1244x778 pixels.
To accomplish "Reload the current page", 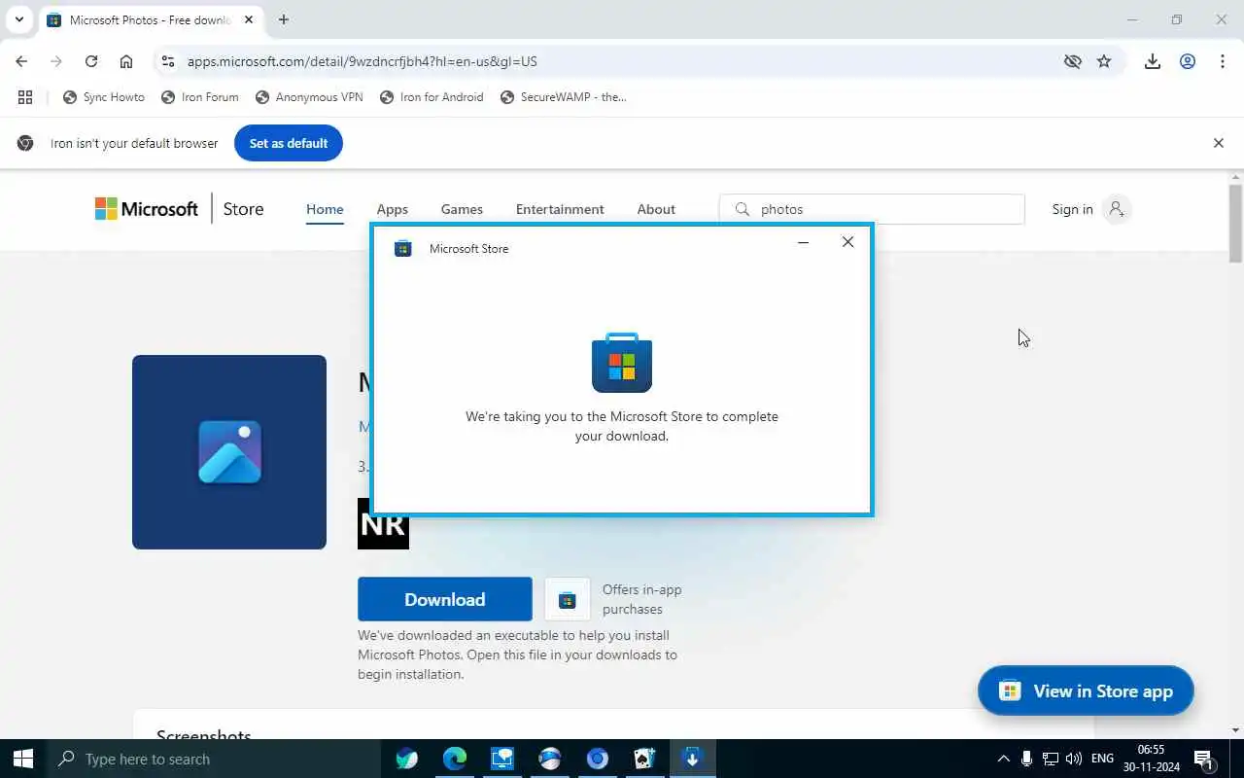I will tap(91, 61).
